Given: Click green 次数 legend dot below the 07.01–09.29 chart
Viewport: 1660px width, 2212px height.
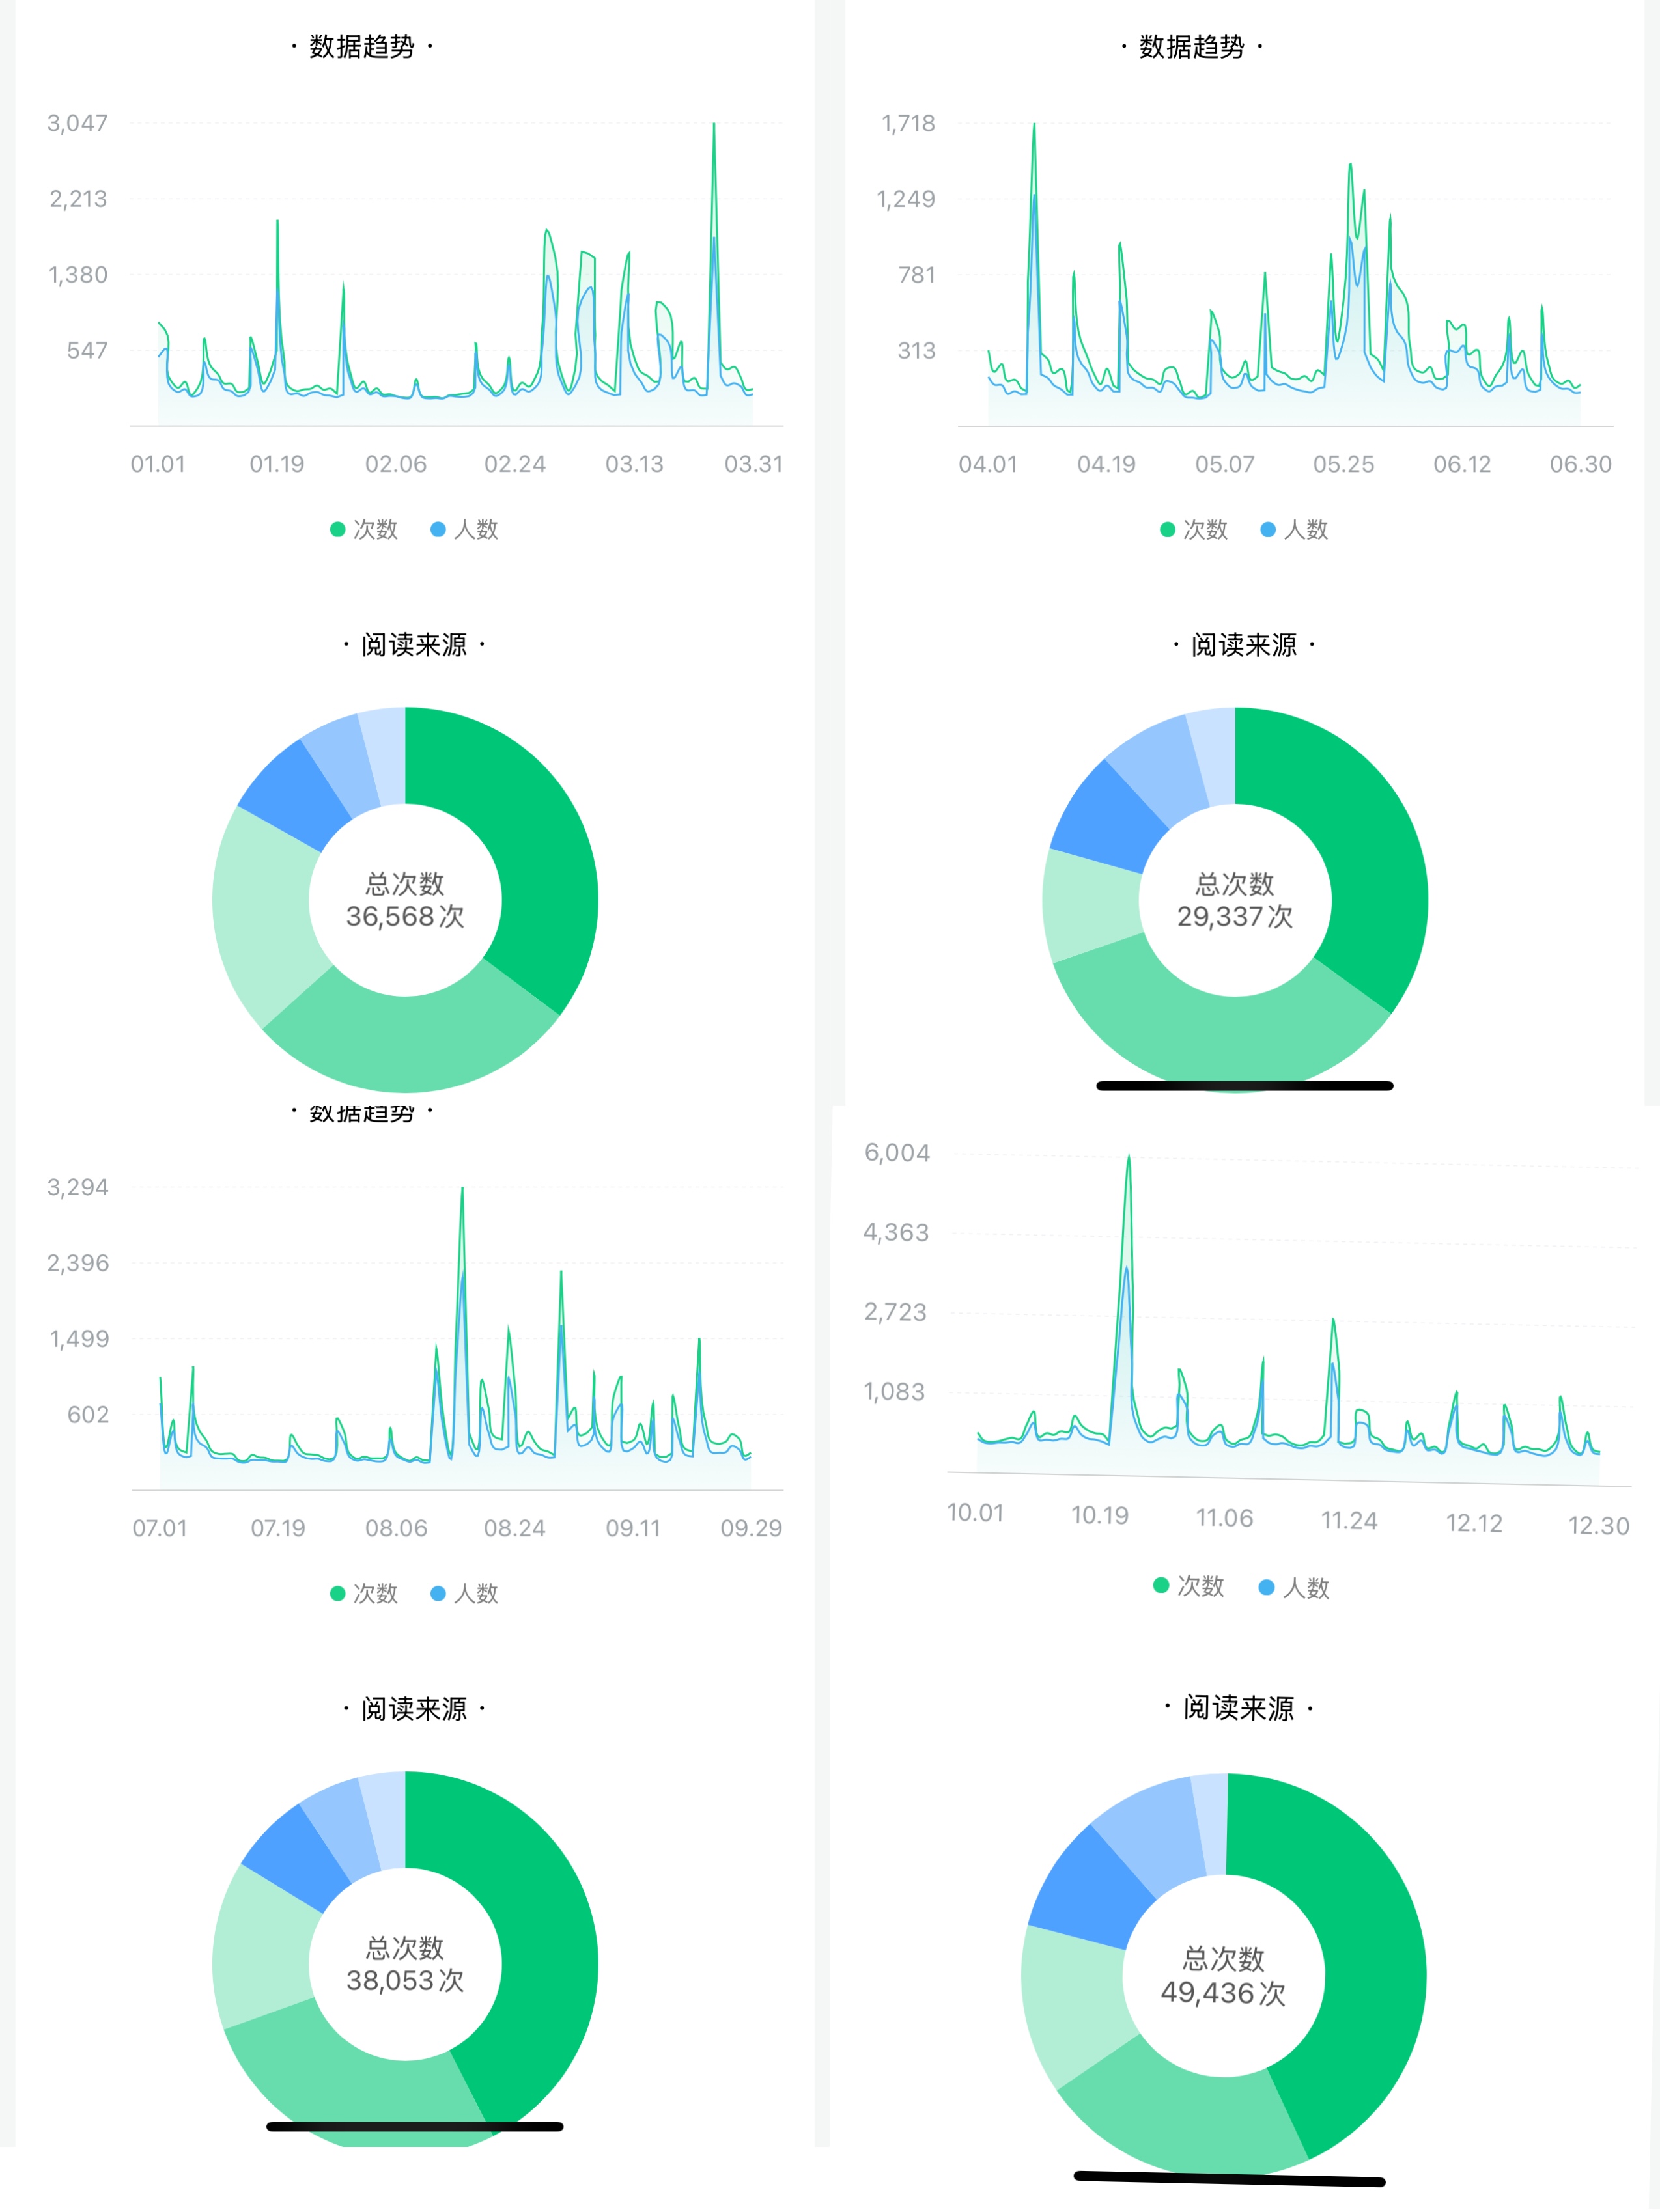Looking at the screenshot, I should click(337, 1593).
